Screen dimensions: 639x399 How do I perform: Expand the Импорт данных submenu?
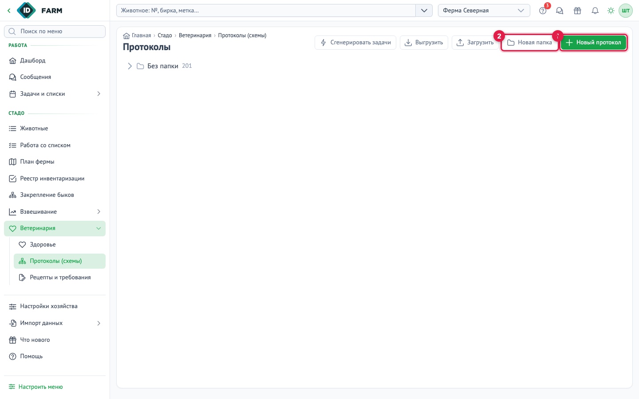coord(99,323)
